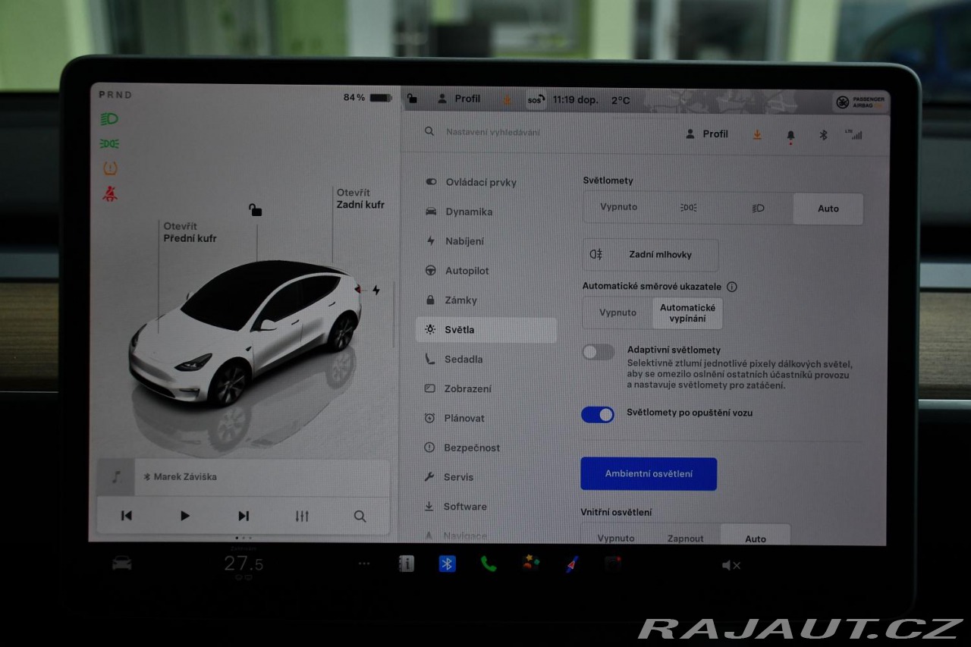Enable Adaptivní světlomety toggle
The width and height of the screenshot is (971, 647).
[598, 352]
